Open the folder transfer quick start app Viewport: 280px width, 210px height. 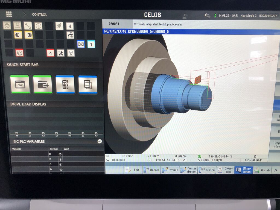(x=42, y=84)
